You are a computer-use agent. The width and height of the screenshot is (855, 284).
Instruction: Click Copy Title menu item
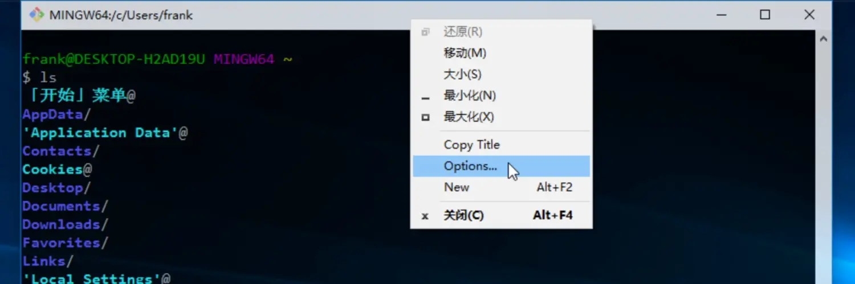pos(471,145)
